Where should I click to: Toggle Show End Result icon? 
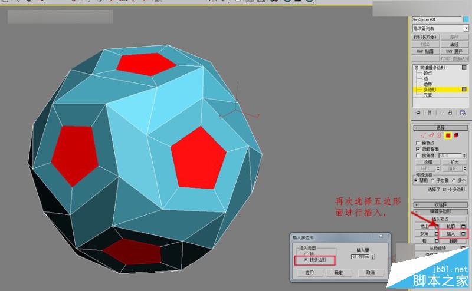(x=430, y=113)
